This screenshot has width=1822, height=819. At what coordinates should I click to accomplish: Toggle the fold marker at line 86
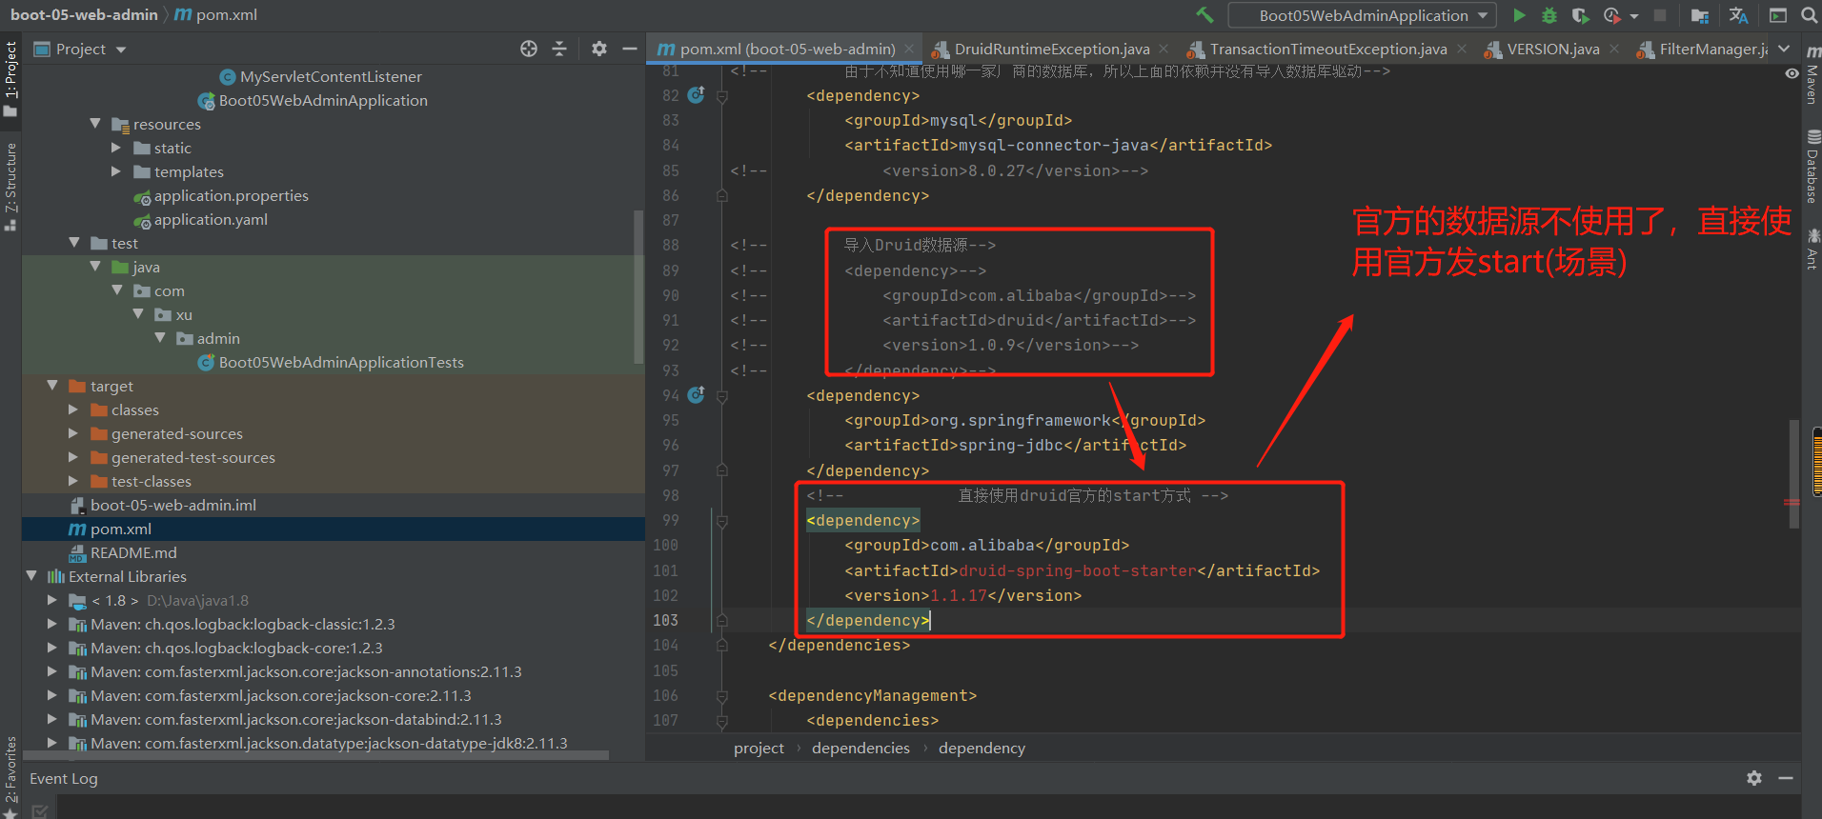coord(721,195)
